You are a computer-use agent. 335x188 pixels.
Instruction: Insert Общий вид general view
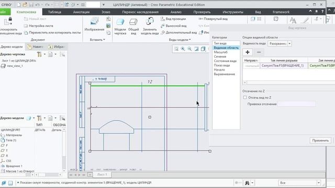pos(133,27)
